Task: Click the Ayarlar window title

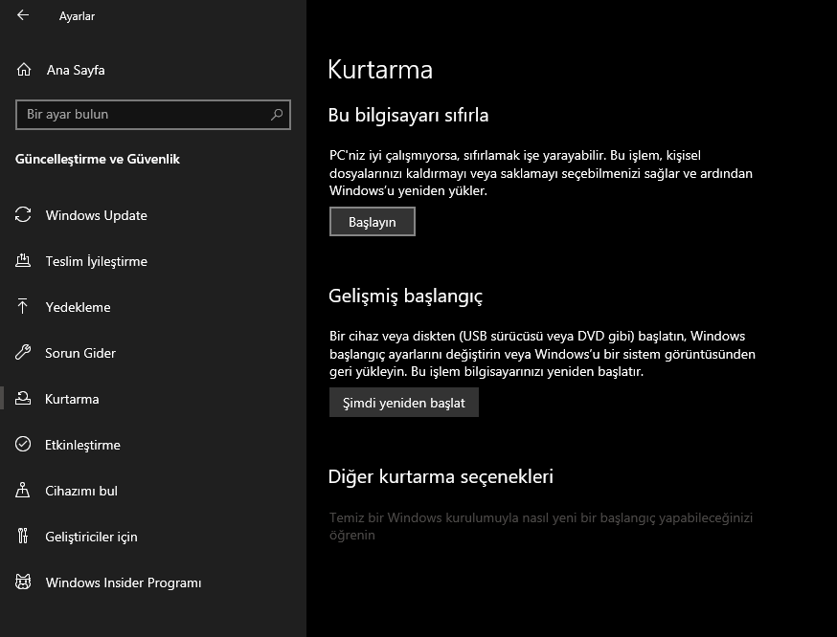Action: coord(77,16)
